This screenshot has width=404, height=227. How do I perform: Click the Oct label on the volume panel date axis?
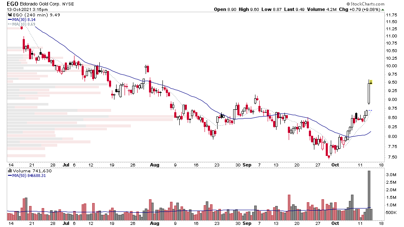point(335,223)
